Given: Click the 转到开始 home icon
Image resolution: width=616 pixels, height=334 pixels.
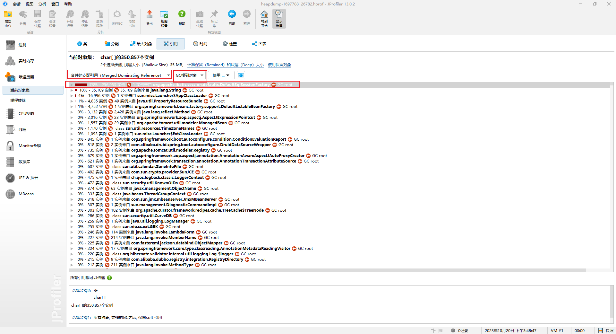Looking at the screenshot, I should (x=264, y=19).
